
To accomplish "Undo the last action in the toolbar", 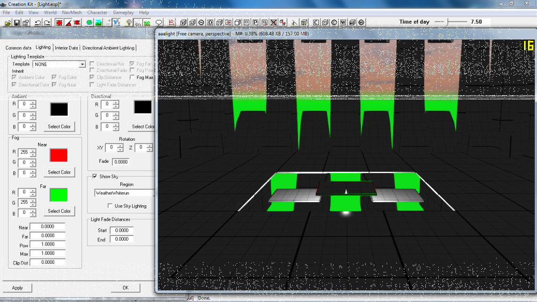I will [x=38, y=23].
